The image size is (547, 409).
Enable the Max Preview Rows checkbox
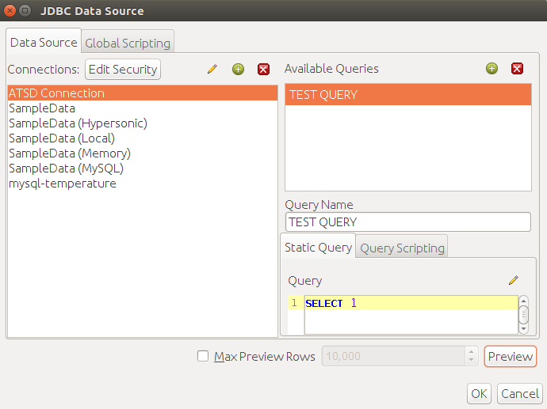203,356
